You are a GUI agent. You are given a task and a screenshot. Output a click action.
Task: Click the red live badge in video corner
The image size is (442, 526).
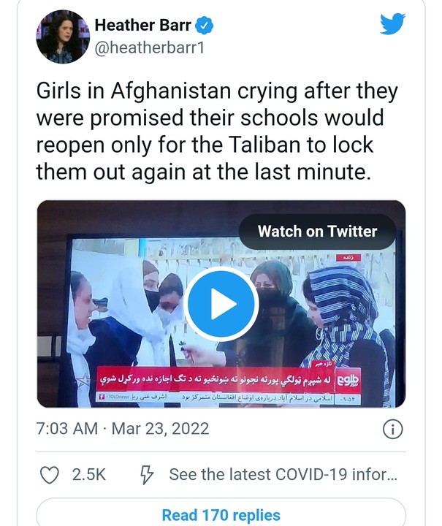[x=348, y=258]
